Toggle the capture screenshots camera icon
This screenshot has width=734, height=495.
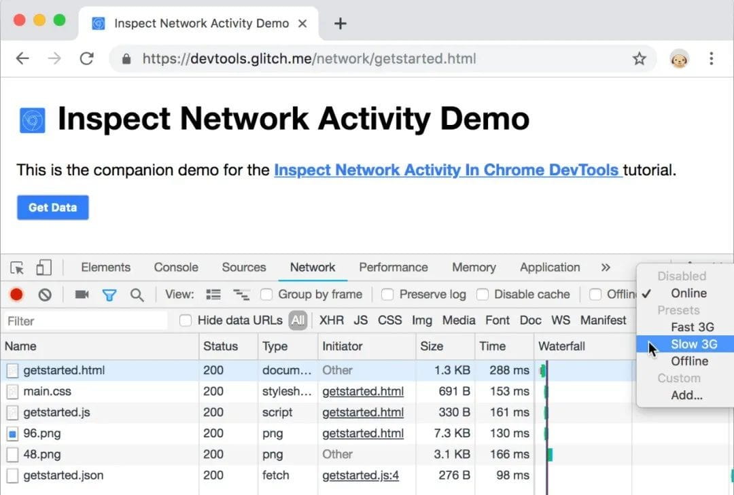tap(82, 295)
